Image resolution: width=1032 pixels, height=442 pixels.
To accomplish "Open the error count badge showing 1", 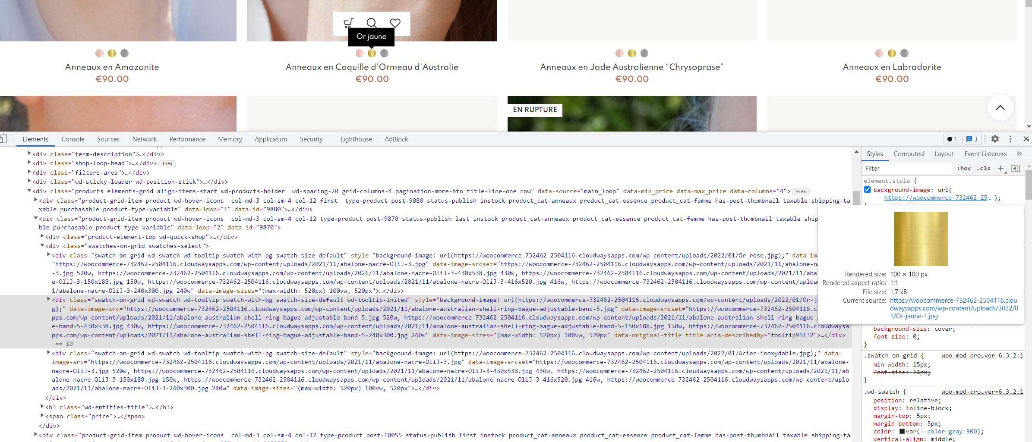I will coord(952,139).
